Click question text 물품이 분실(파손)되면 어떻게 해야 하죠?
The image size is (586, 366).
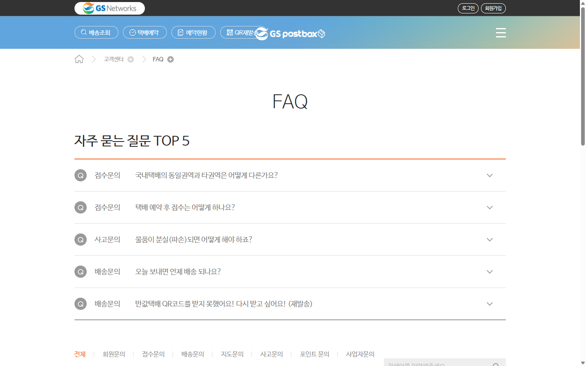(x=194, y=240)
